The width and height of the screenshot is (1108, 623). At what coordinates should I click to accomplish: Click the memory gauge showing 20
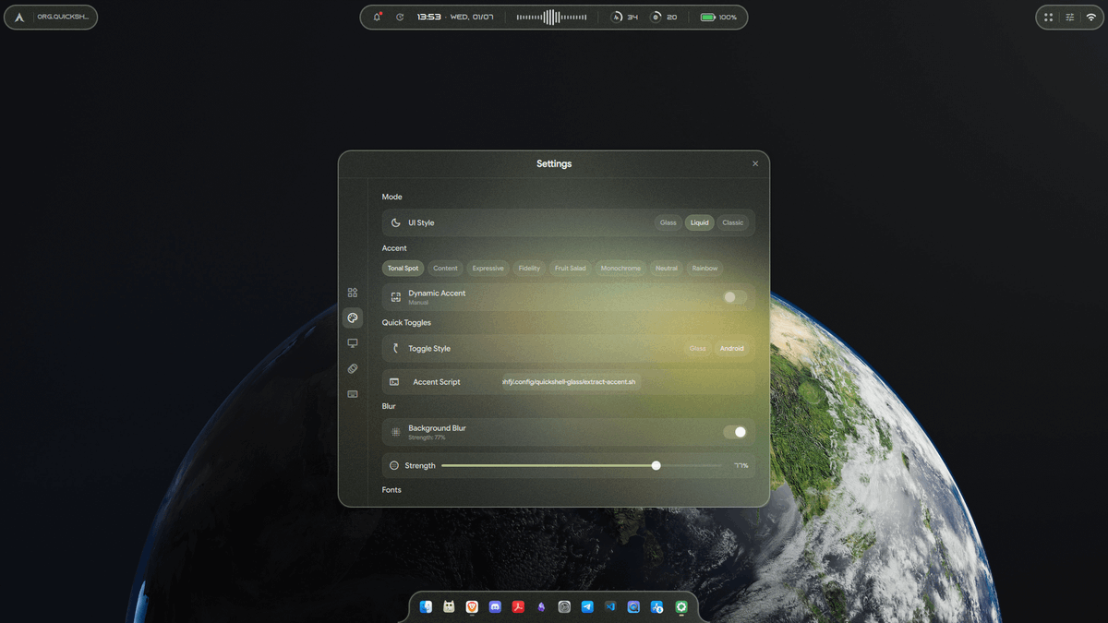[x=664, y=17]
